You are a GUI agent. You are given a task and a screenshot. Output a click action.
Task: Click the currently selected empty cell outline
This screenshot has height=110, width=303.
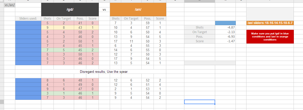click(x=200, y=102)
